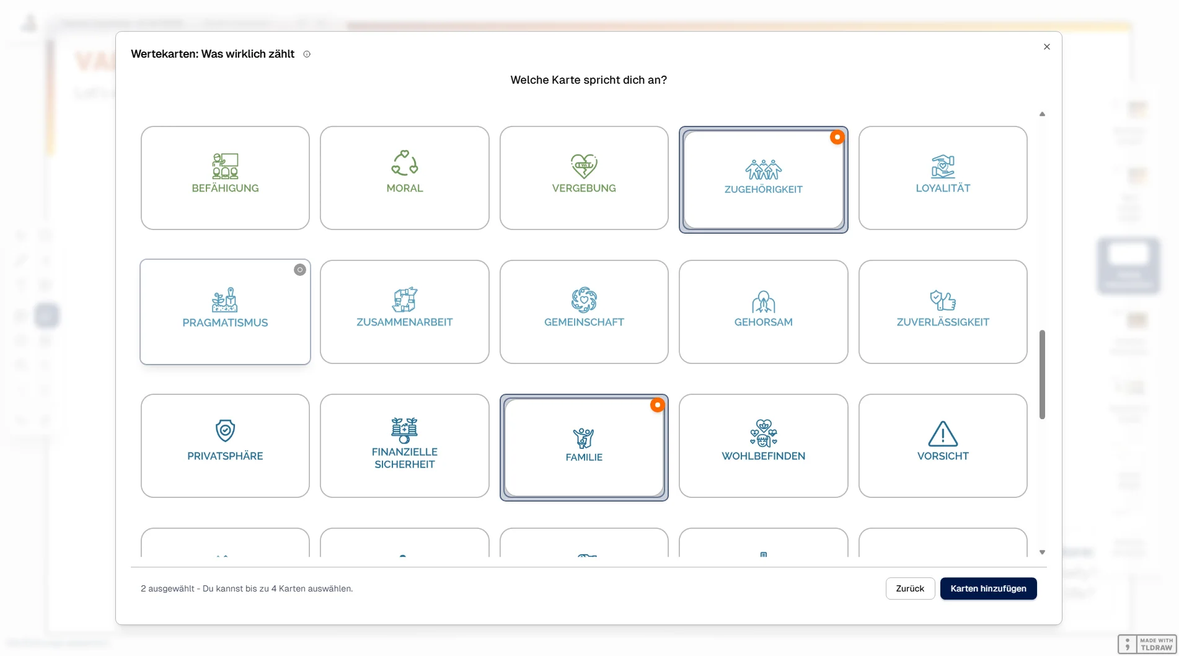
Task: Deselect Zugehörigkeit via its orange marker
Action: click(x=837, y=137)
